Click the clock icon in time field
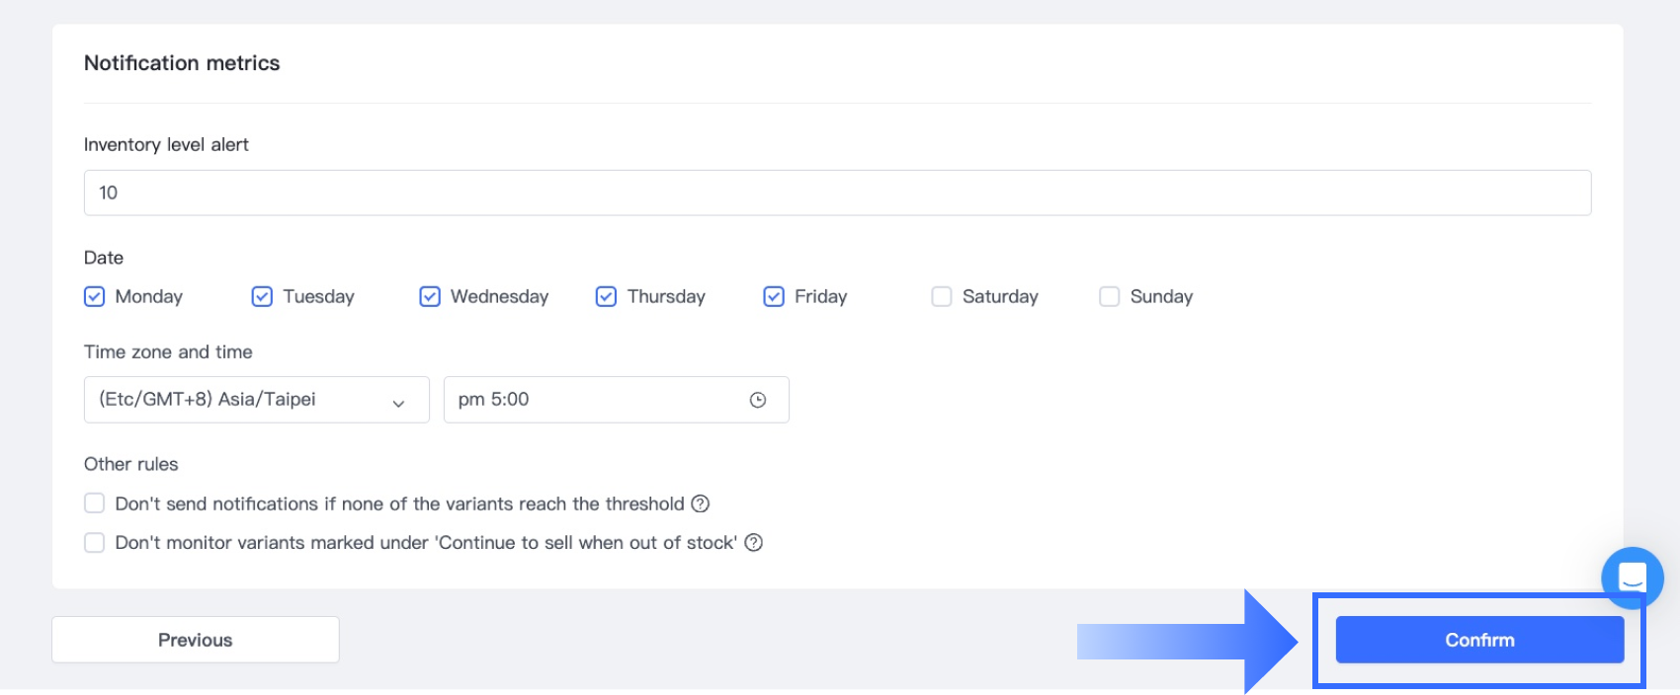 (x=758, y=400)
